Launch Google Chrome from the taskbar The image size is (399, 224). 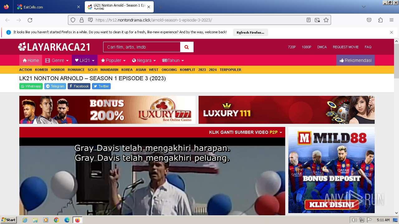click(56, 220)
